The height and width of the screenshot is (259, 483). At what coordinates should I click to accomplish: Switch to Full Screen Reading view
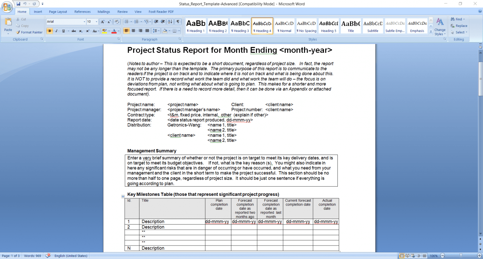coord(407,256)
